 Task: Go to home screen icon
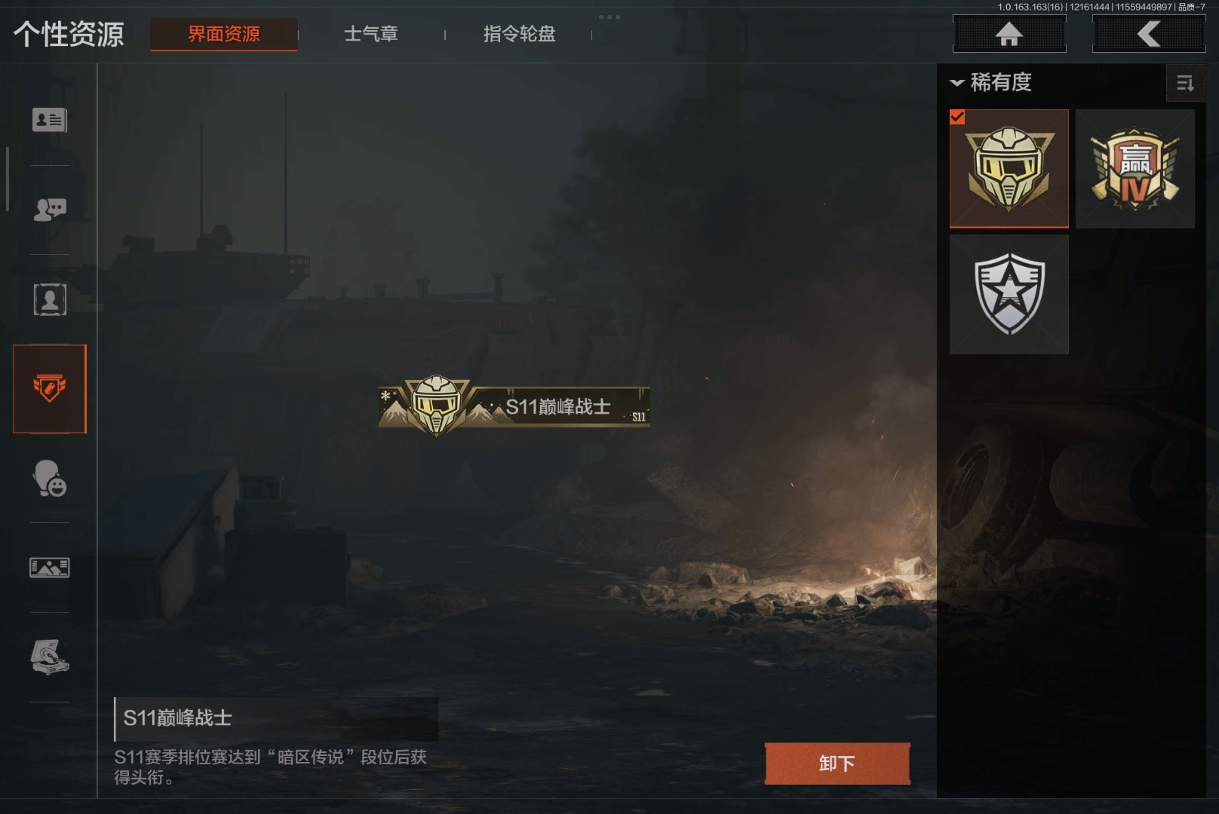tap(1009, 34)
